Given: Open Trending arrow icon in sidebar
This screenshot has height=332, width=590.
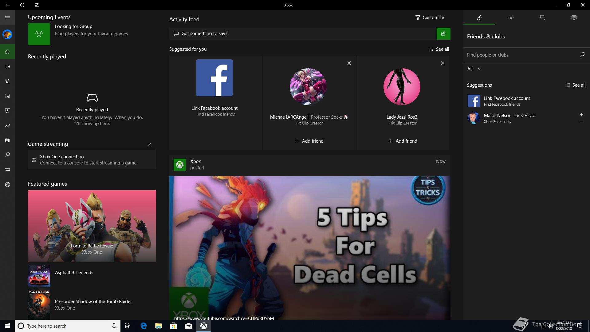Looking at the screenshot, I should pos(7,125).
